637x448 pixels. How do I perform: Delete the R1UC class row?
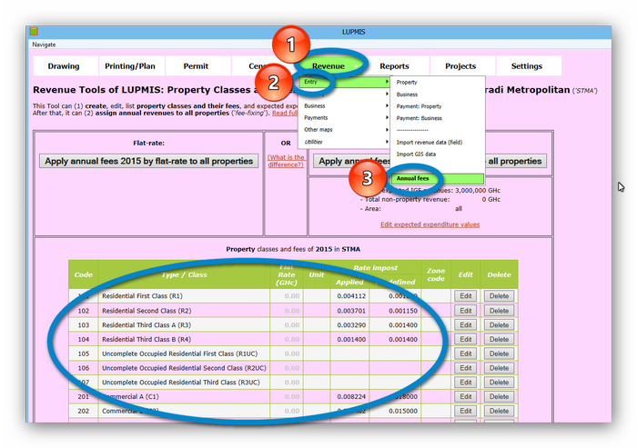(x=499, y=353)
